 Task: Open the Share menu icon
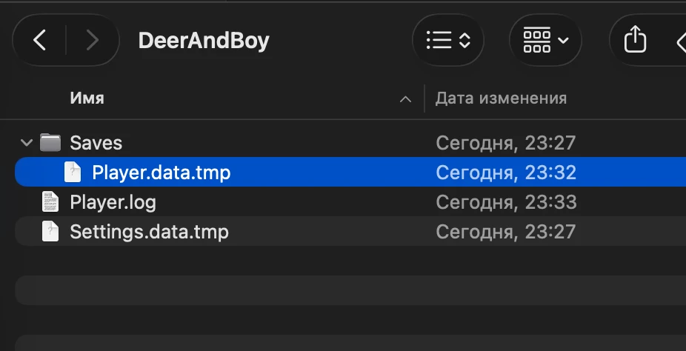coord(635,39)
